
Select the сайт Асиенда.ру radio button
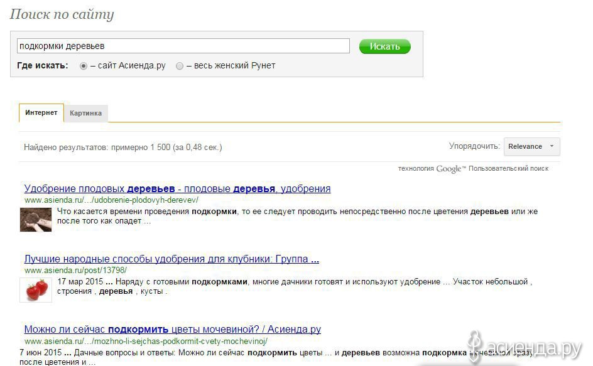[x=83, y=66]
